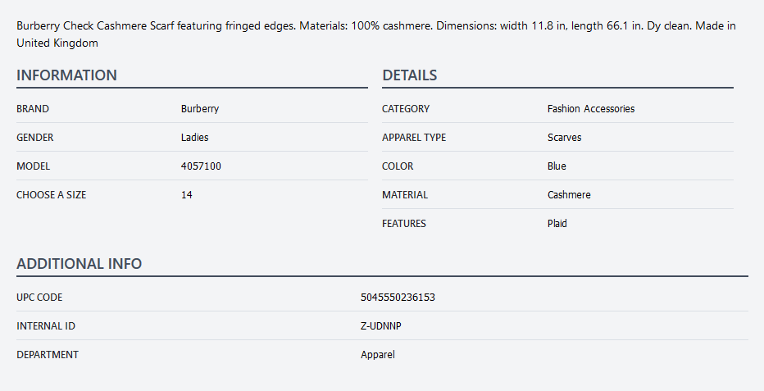764x391 pixels.
Task: Click the size value 14
Action: point(187,195)
